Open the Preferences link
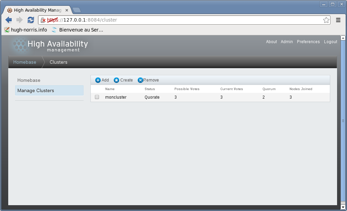Viewport: 347px width, 211px height. (x=308, y=42)
